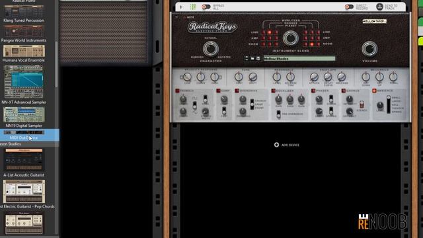The width and height of the screenshot is (423, 238).
Task: Click the Resonance Level knob
Action: [276, 77]
